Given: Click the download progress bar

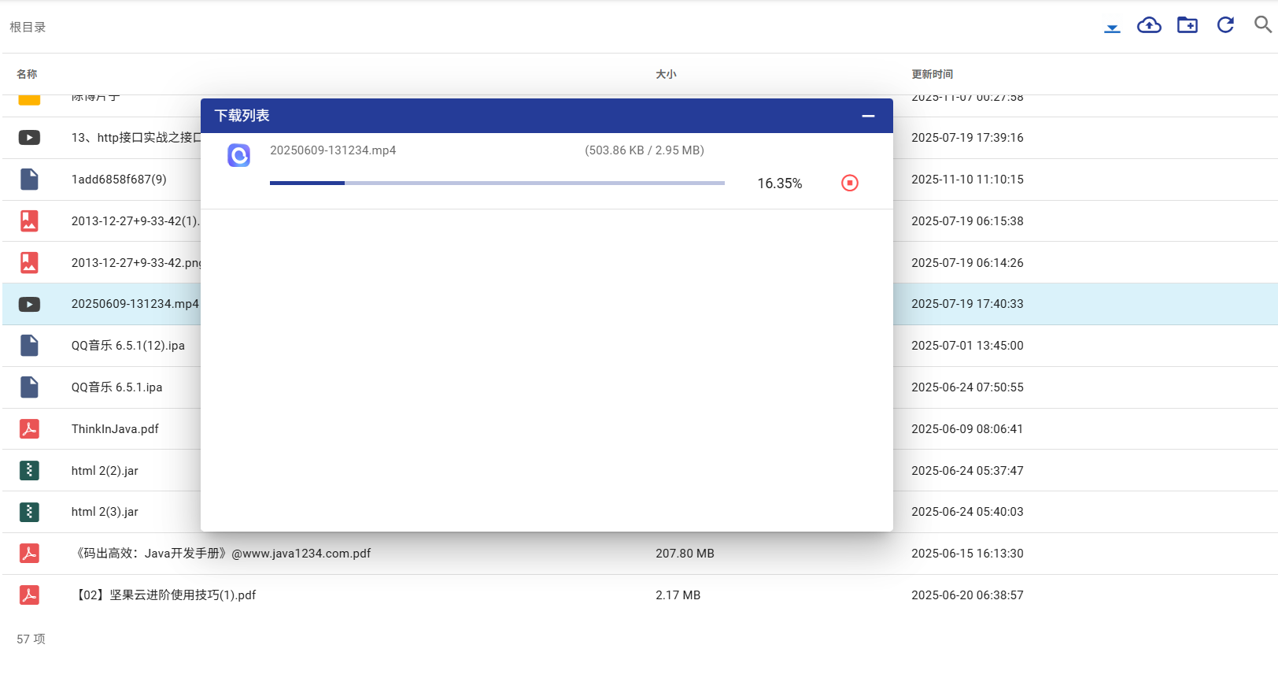Looking at the screenshot, I should [497, 183].
